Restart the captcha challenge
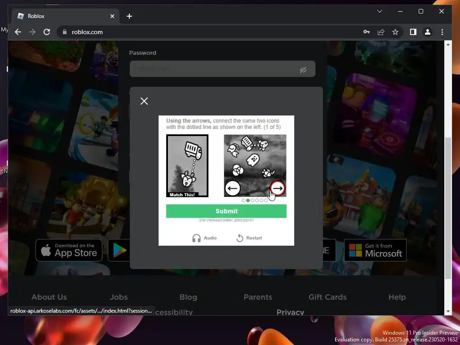This screenshot has width=460, height=345. [x=249, y=238]
